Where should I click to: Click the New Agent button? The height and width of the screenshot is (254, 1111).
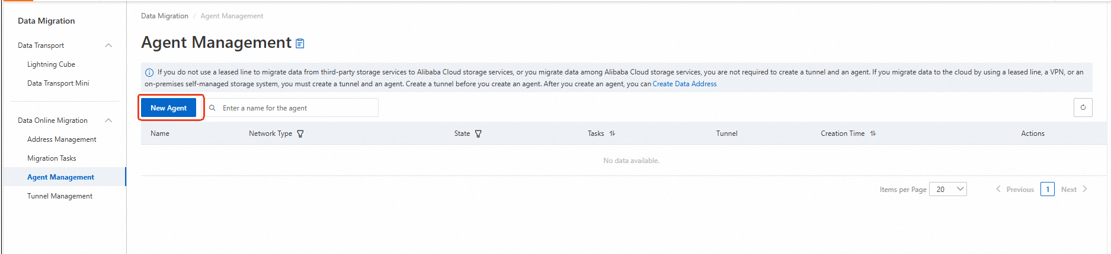[168, 108]
